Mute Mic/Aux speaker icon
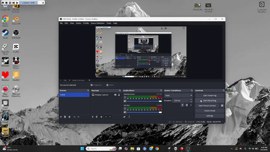 125,112
